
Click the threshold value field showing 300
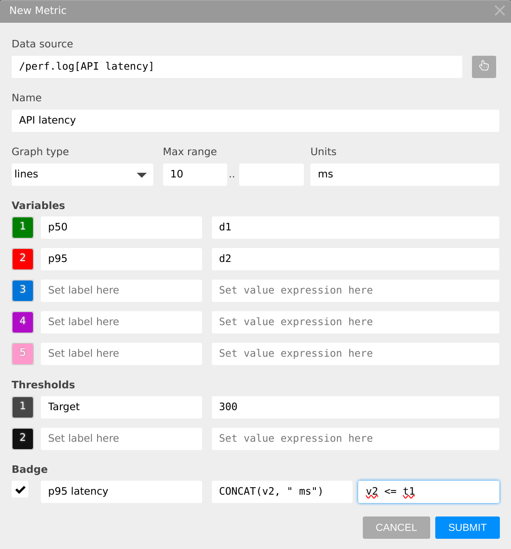click(355, 407)
